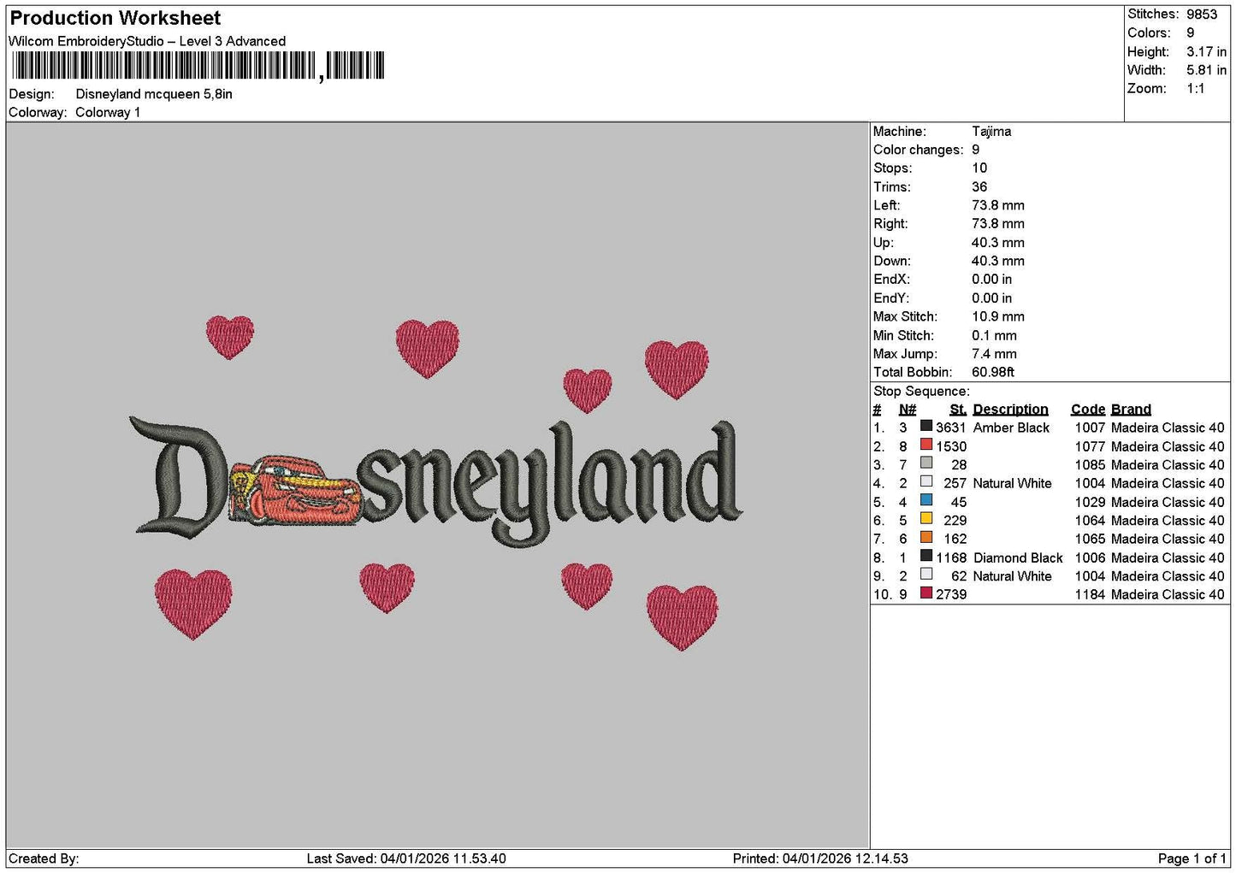Click the thread code 1184
The height and width of the screenshot is (873, 1236).
point(1090,594)
